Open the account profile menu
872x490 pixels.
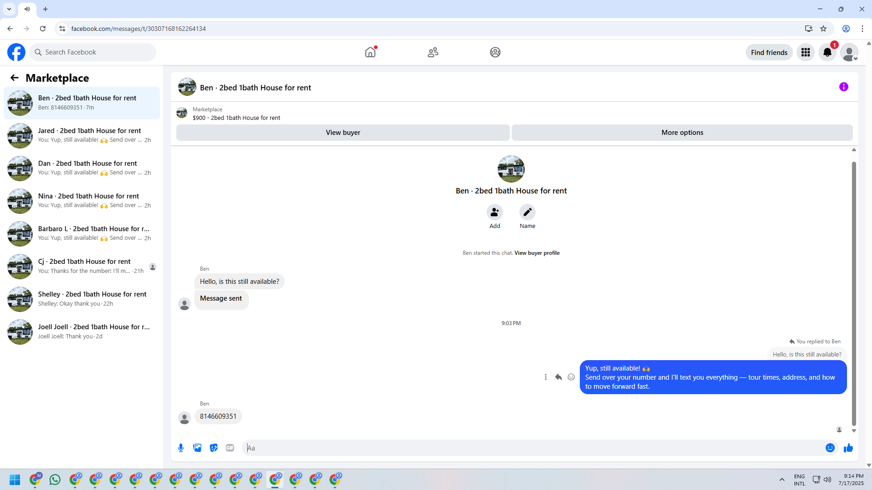[x=849, y=52]
